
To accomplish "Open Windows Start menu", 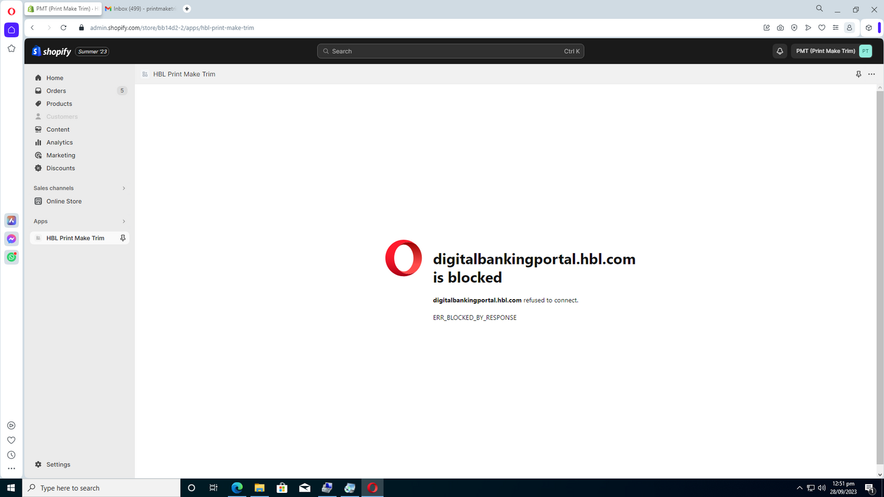I will [x=11, y=488].
